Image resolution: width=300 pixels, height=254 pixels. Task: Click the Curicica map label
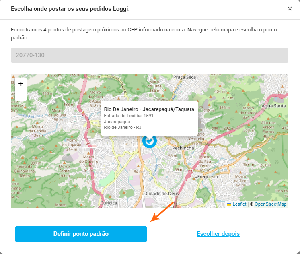coord(109,203)
